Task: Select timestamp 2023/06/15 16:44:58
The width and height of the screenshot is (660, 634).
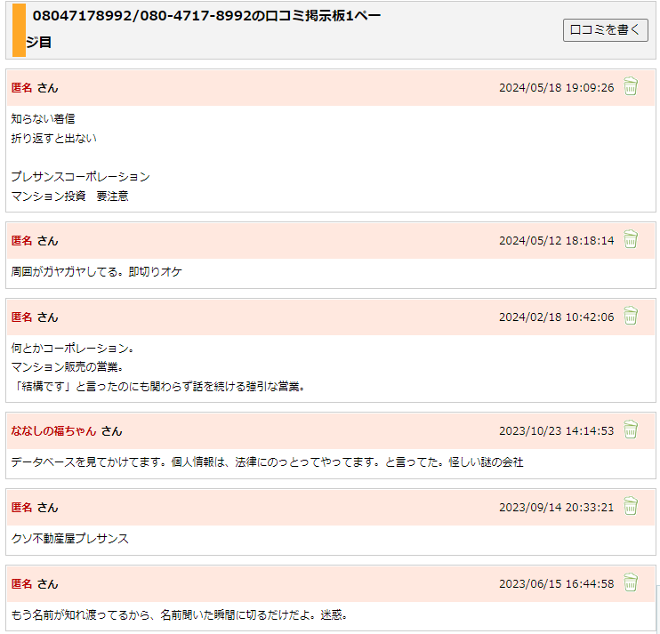Action: 557,584
